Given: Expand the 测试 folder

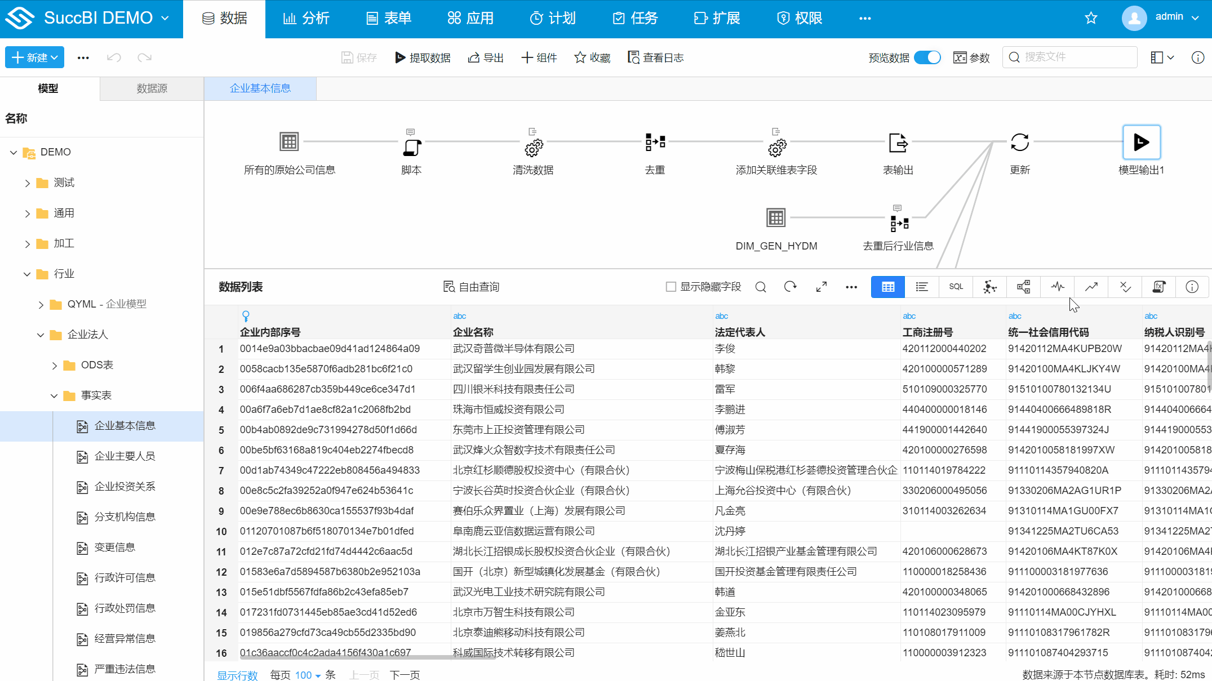Looking at the screenshot, I should 27,183.
